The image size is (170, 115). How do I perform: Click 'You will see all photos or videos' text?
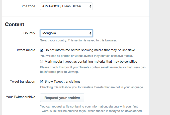(x=87, y=56)
